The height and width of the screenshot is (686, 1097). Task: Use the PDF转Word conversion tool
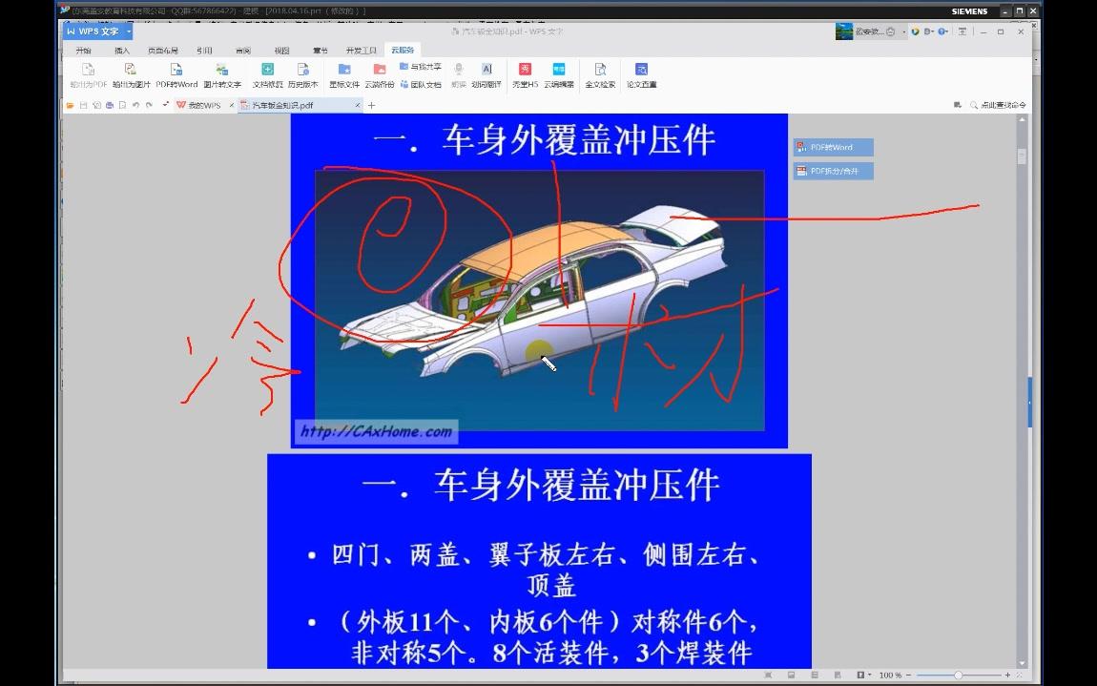coord(176,74)
